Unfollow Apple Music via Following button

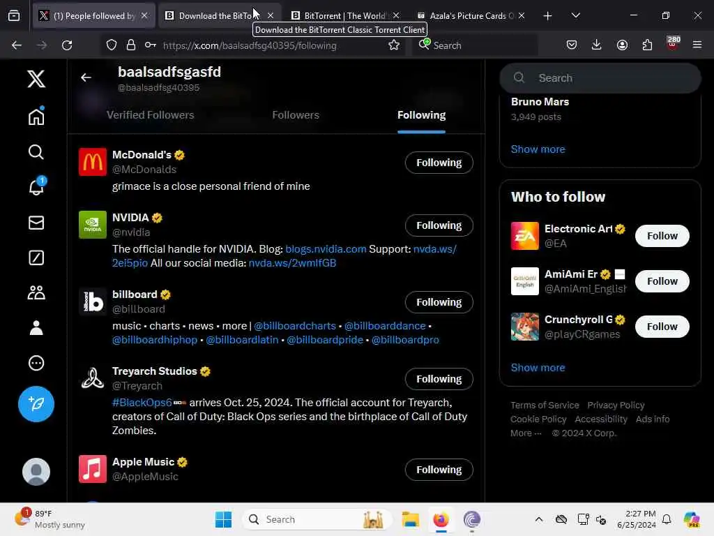439,470
